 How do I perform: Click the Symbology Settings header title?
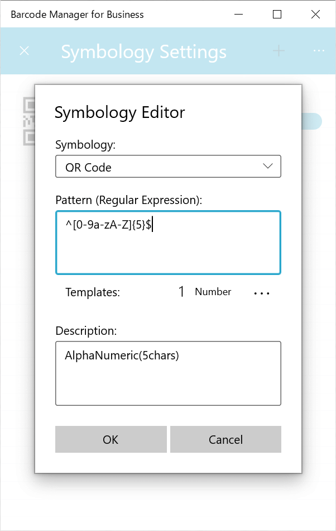pos(143,52)
